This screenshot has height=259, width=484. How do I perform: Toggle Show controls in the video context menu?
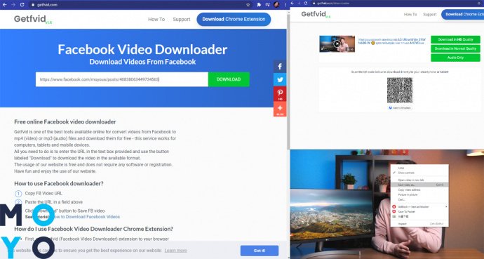419,173
